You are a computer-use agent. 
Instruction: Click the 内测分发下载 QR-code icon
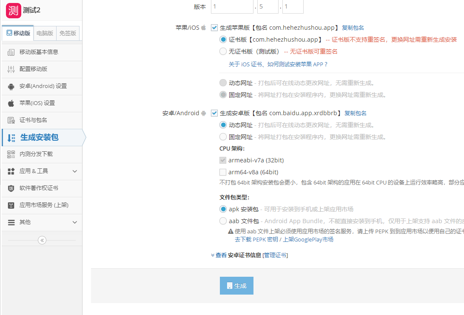pos(10,154)
